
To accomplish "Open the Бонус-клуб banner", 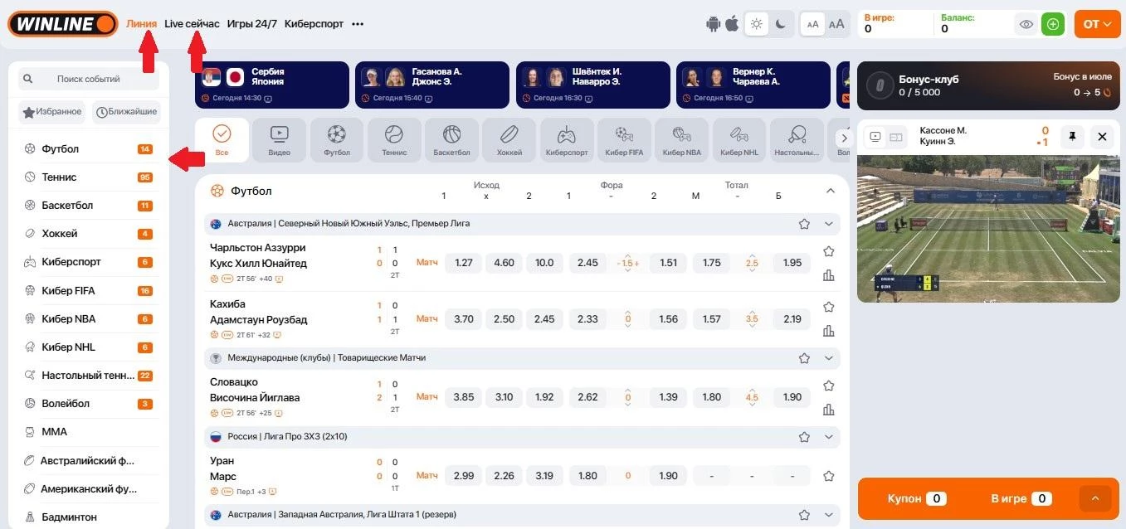I will (x=989, y=85).
